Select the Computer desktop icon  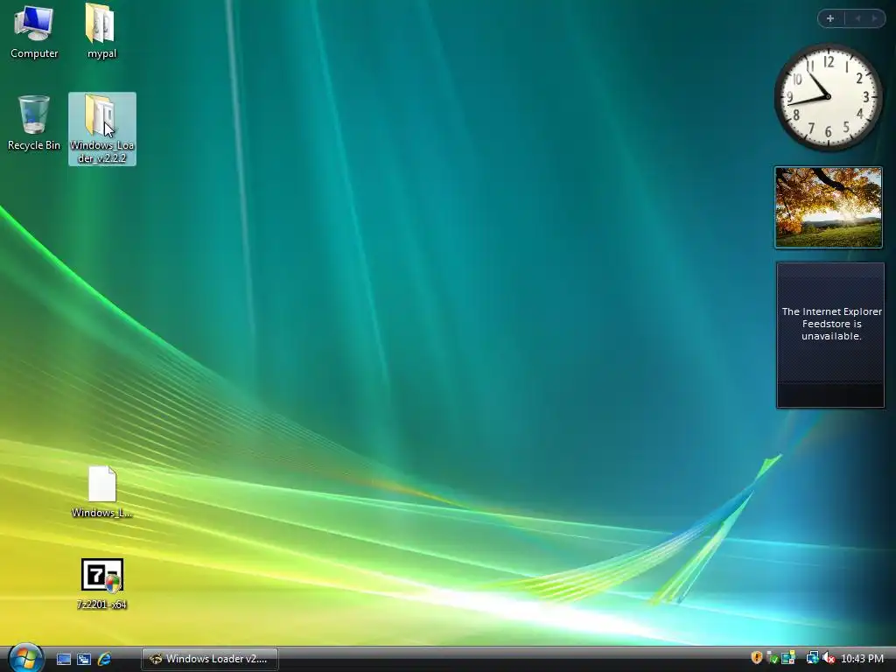point(34,31)
